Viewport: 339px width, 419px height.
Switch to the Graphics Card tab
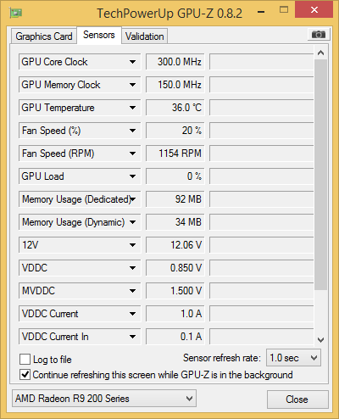click(x=44, y=36)
